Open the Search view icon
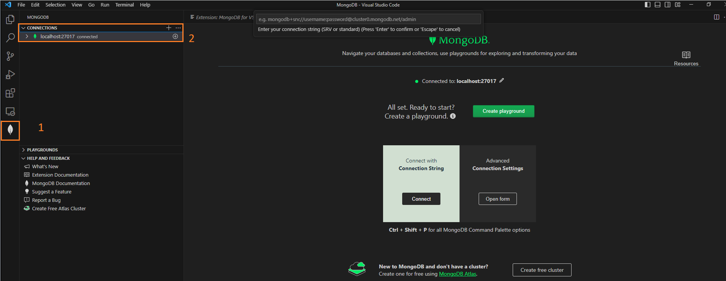726x281 pixels. click(x=10, y=37)
